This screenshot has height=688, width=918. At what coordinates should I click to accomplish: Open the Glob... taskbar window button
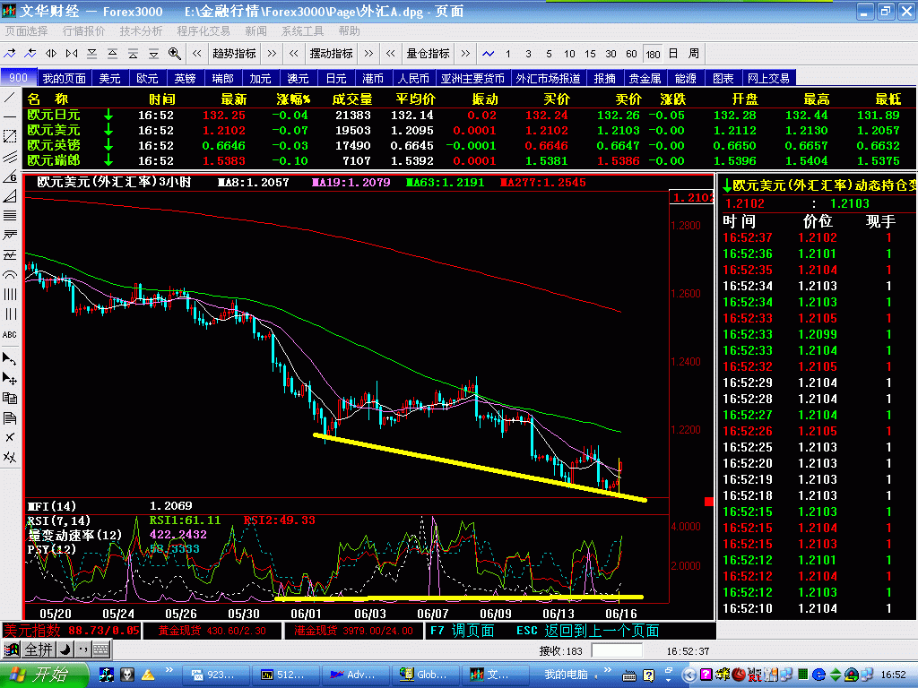tap(424, 675)
